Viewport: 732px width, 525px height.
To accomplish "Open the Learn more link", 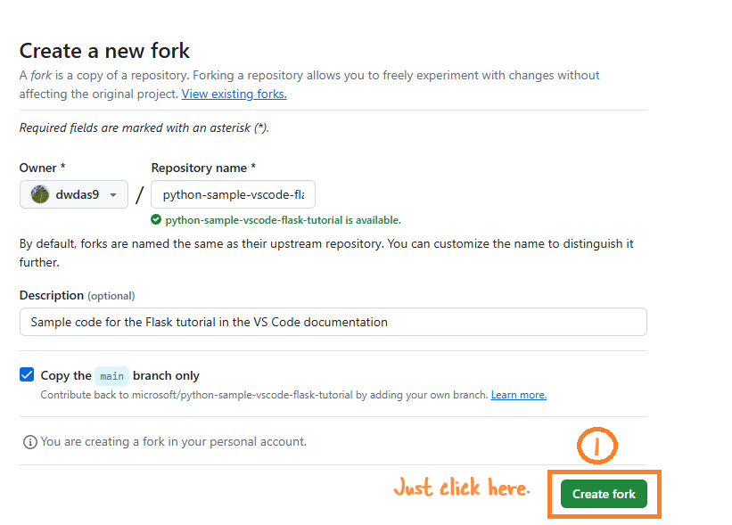I will [519, 395].
